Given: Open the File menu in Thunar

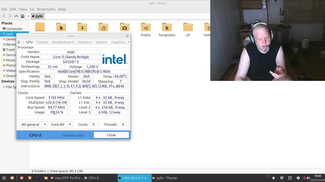Looking at the screenshot, I should pyautogui.click(x=4, y=9).
